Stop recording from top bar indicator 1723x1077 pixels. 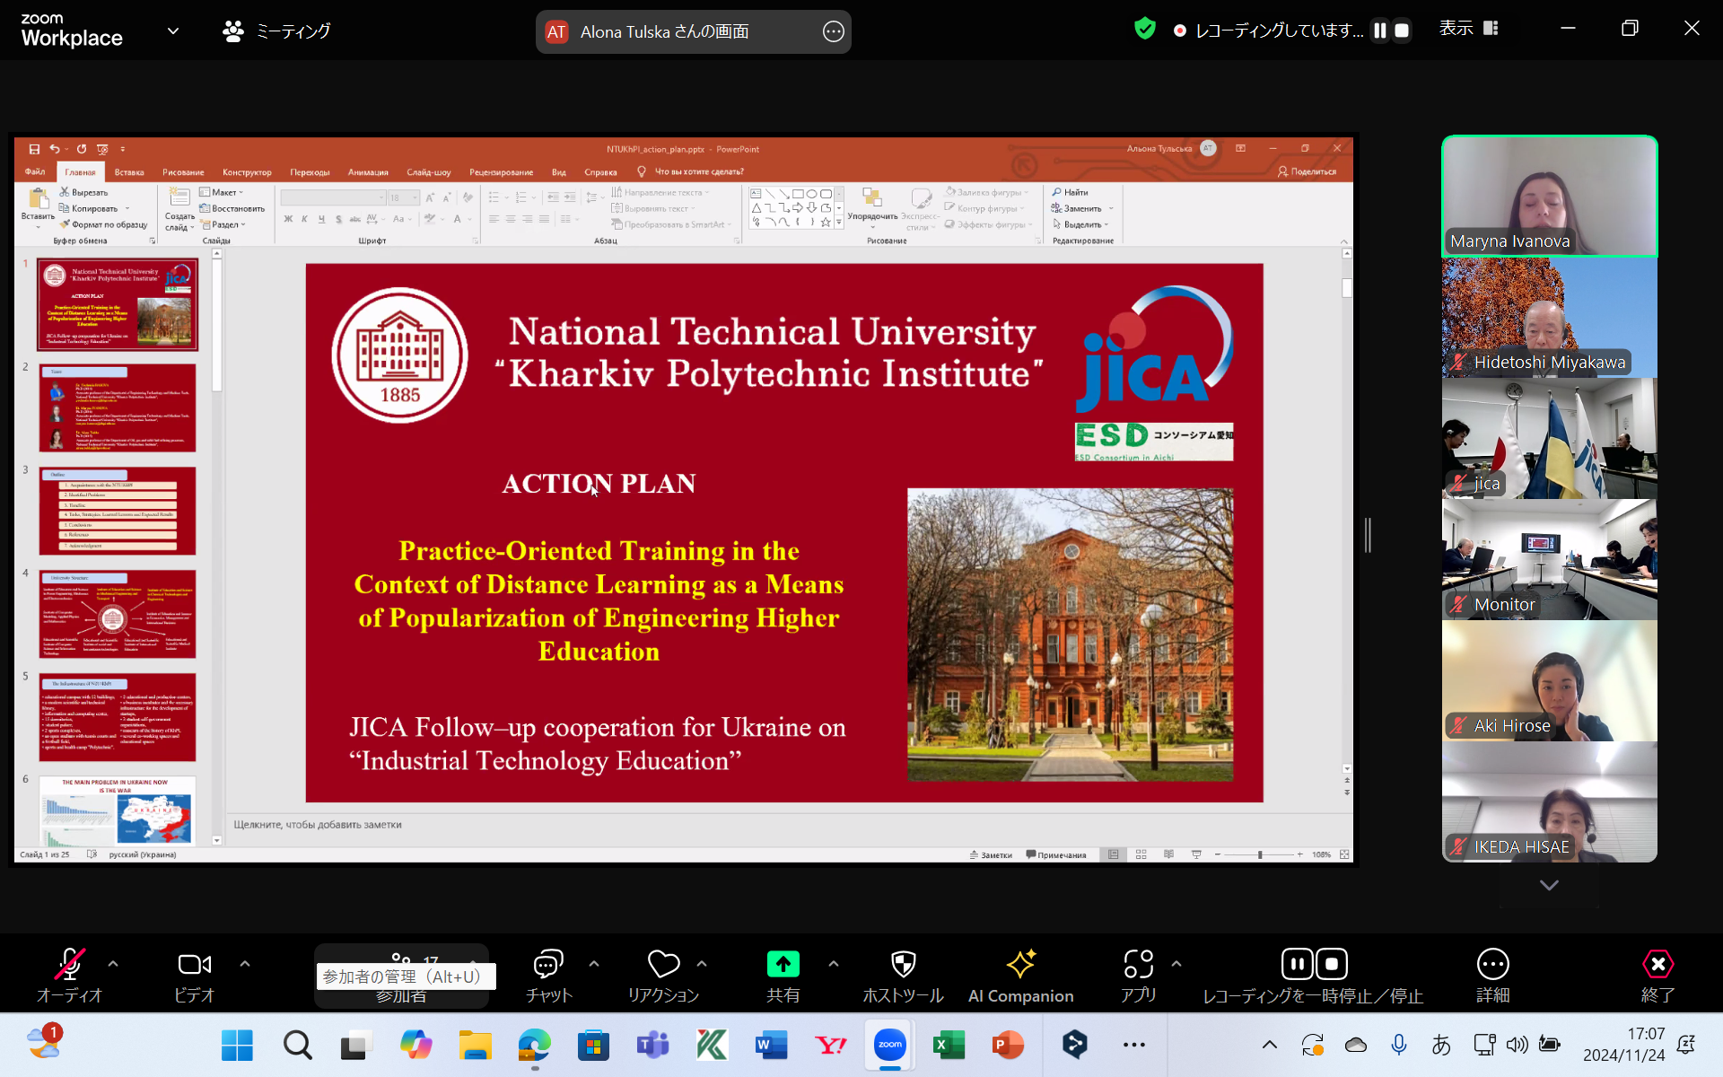tap(1402, 31)
